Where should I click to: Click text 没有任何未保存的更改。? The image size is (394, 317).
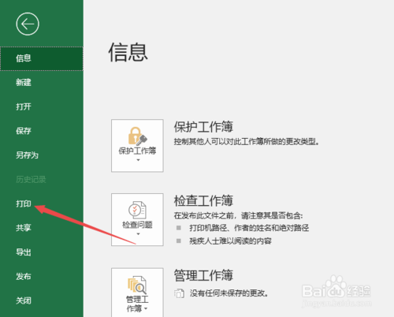coord(229,293)
